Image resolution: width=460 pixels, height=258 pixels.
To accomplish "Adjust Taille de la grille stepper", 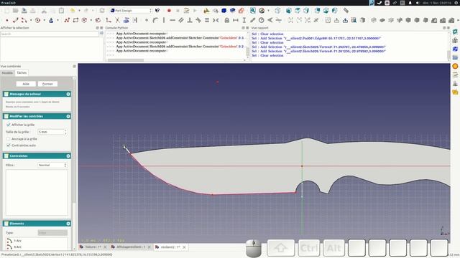I will pyautogui.click(x=65, y=132).
